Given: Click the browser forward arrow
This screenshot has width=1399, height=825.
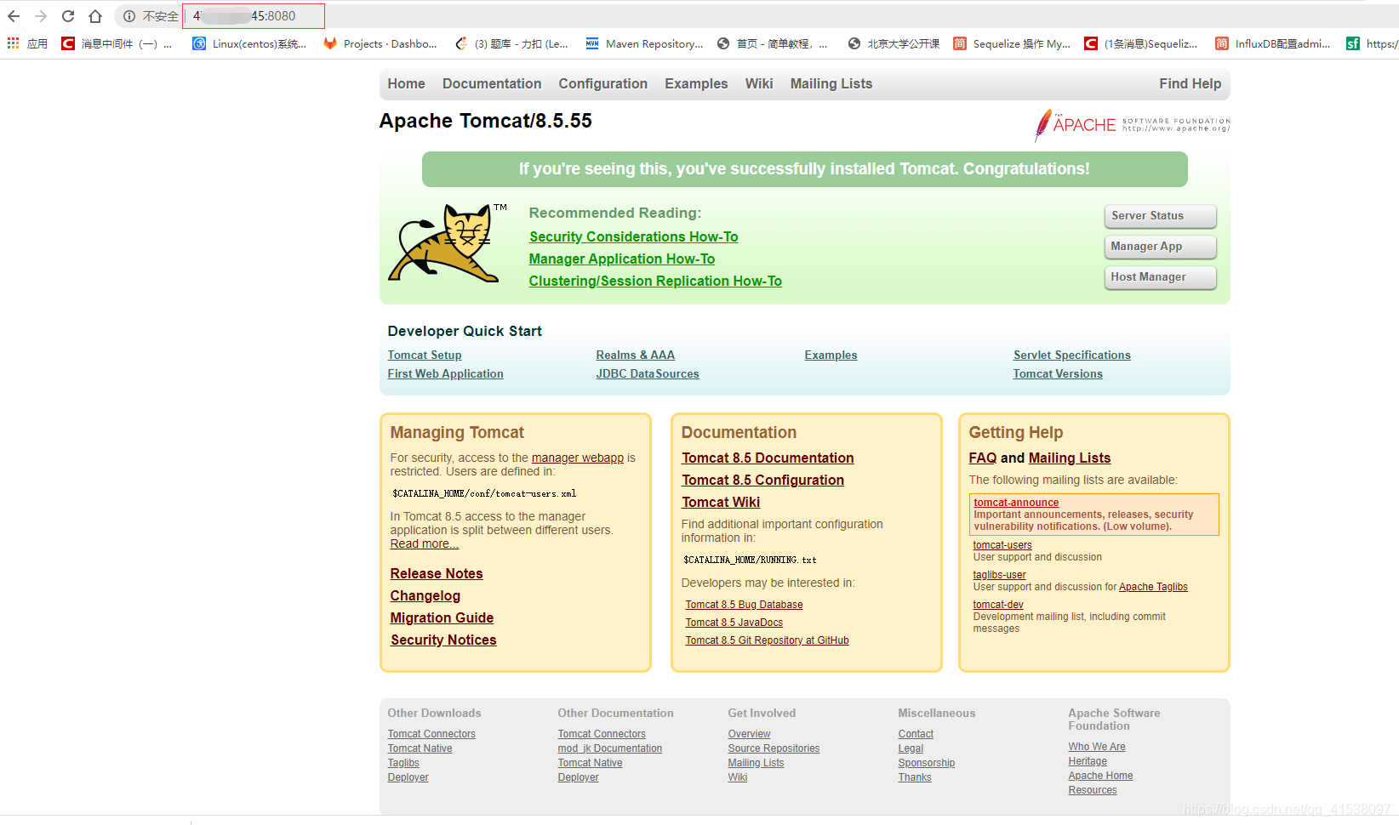Looking at the screenshot, I should (41, 16).
